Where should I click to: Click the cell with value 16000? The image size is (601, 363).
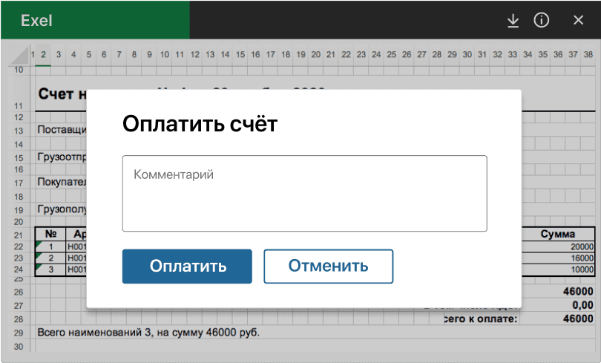pos(558,258)
